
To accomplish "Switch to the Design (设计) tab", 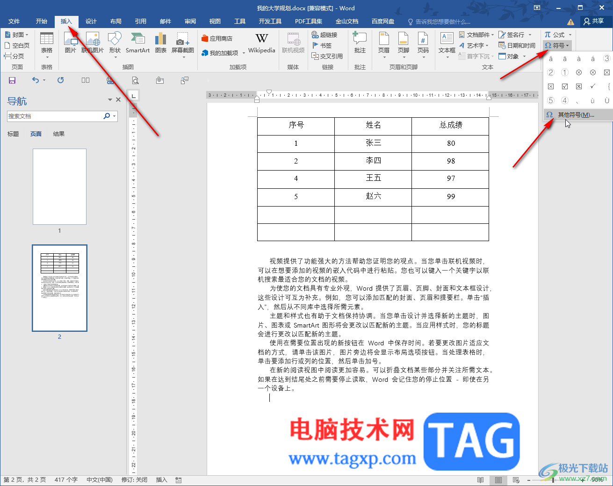I will point(91,21).
